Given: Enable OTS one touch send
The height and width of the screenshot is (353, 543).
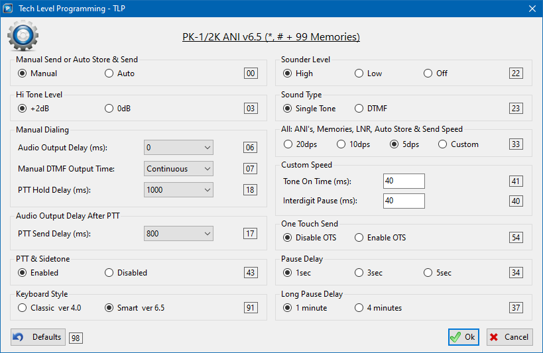Looking at the screenshot, I should (359, 237).
